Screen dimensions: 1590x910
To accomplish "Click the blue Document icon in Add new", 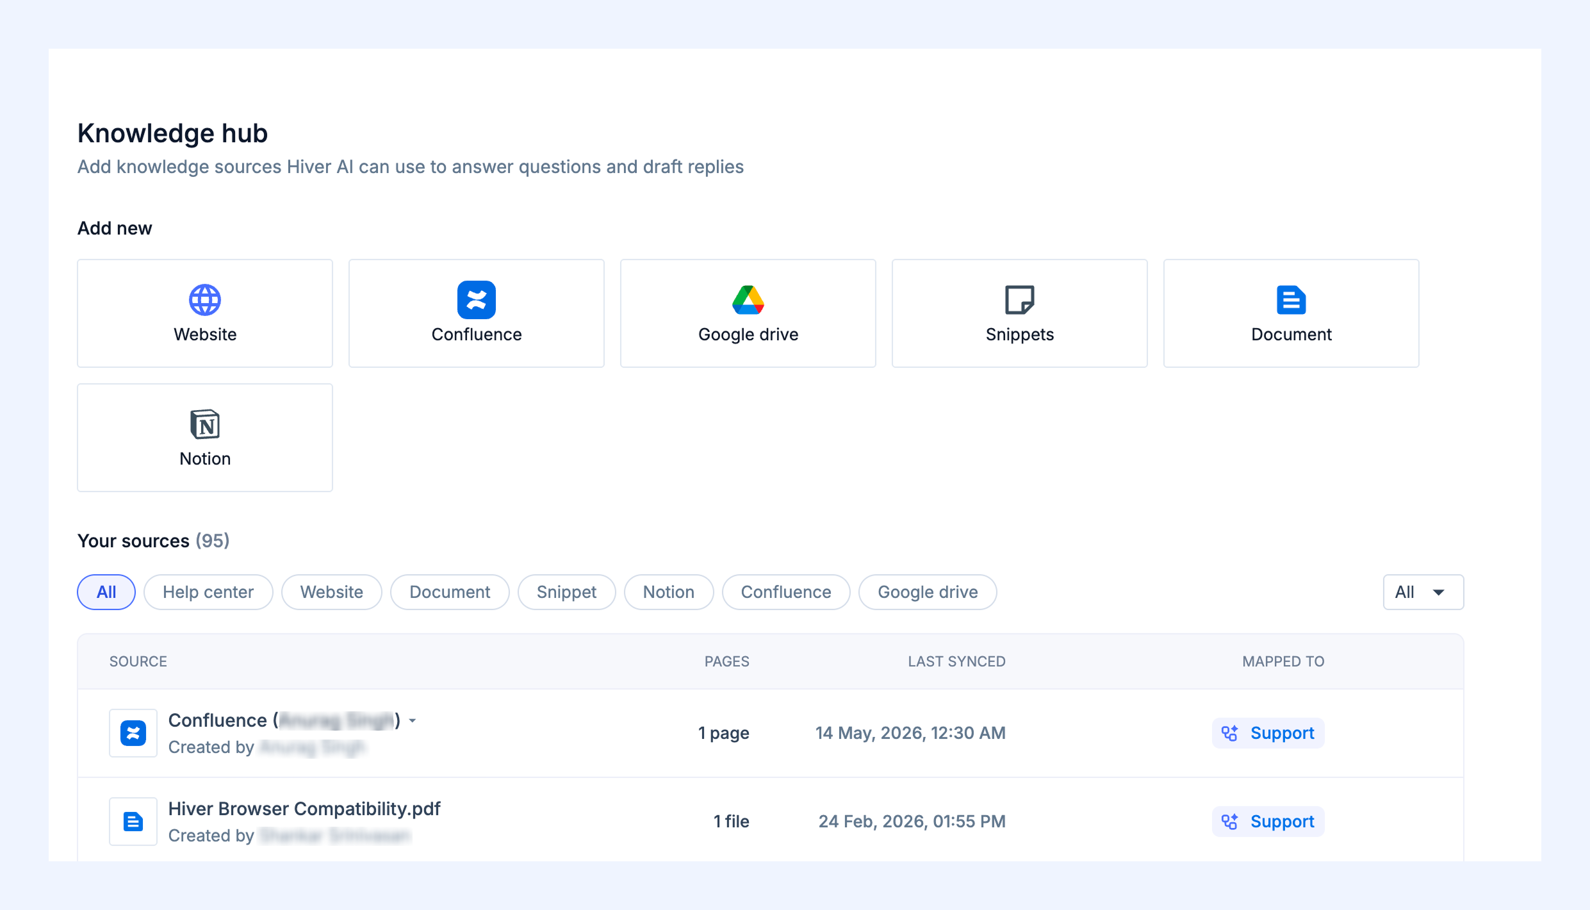I will click(x=1291, y=300).
